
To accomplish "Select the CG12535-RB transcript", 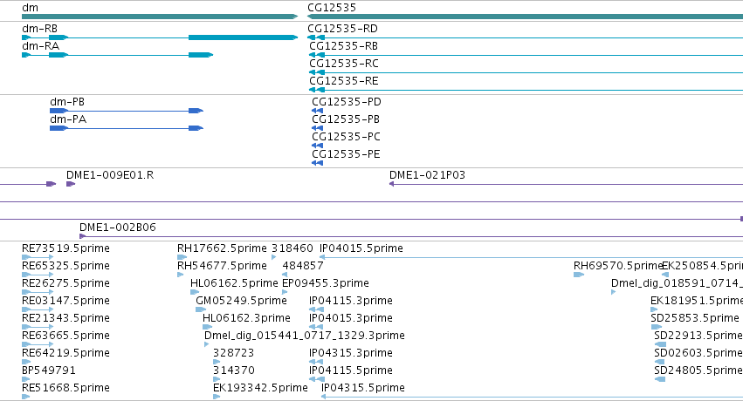I will pos(343,46).
